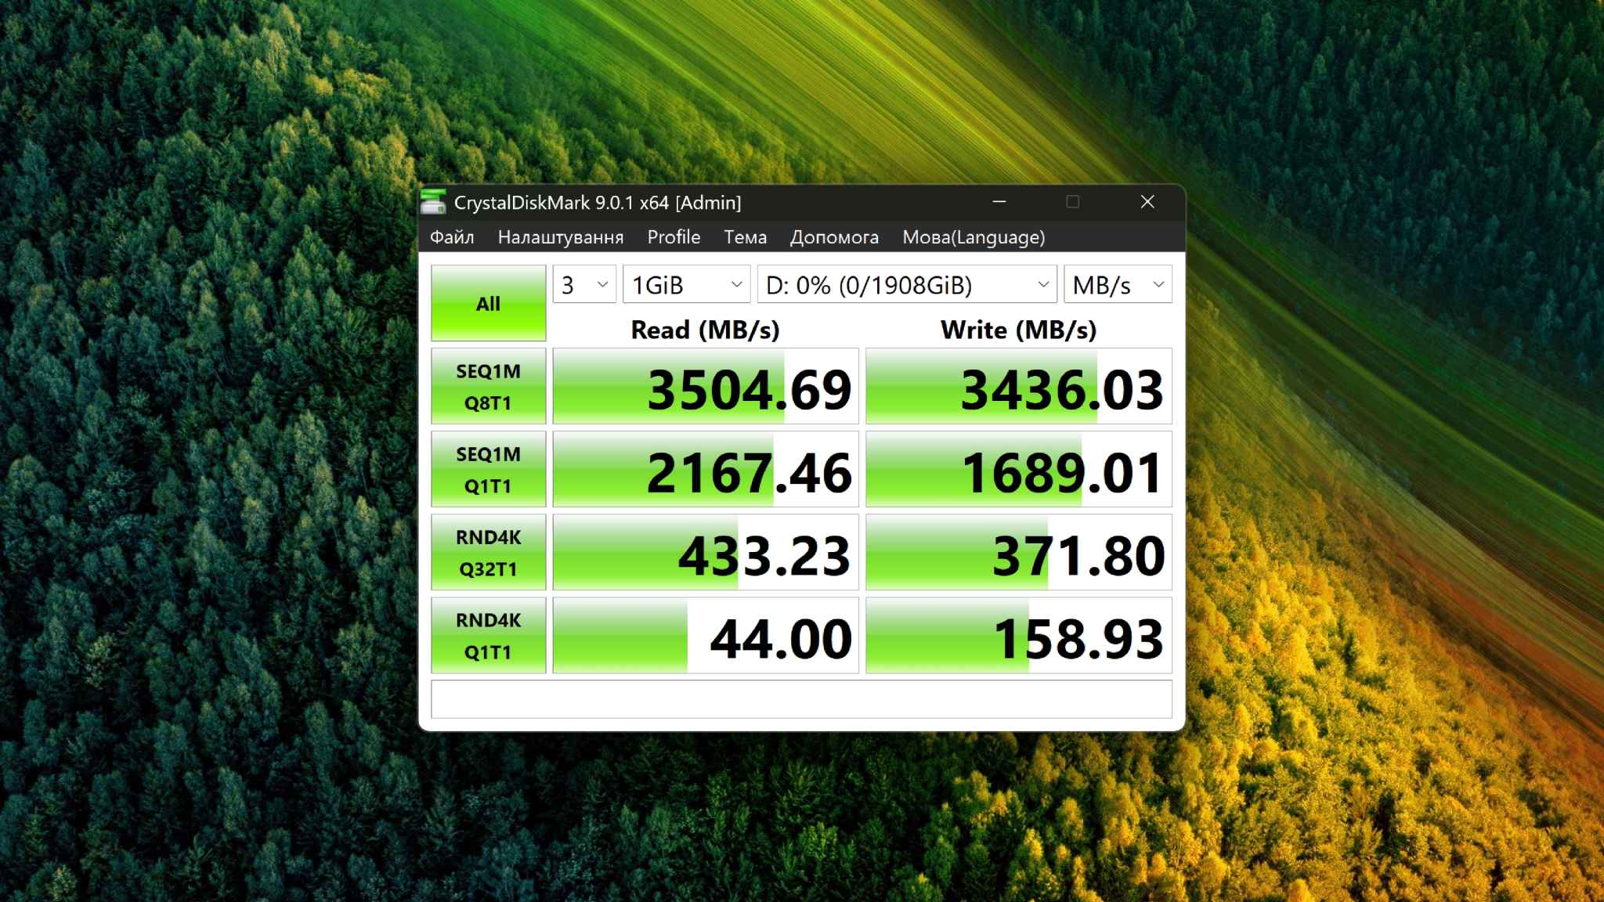Click the RND4K Q32T1 write result 371.80
1604x902 pixels.
[x=1019, y=553]
